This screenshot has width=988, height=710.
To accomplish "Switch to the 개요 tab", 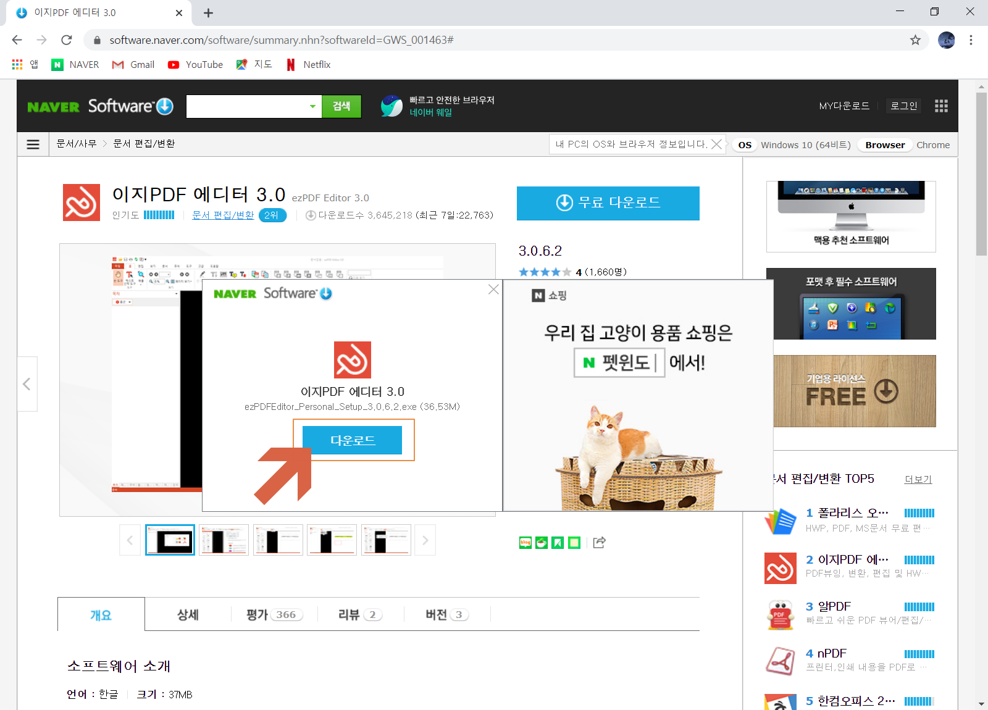I will click(101, 614).
